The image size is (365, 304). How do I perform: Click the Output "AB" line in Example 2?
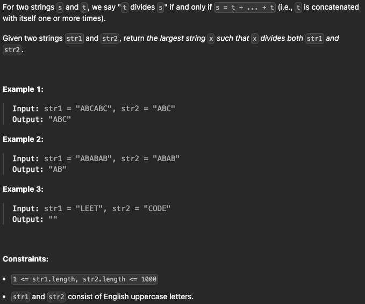[x=39, y=169]
